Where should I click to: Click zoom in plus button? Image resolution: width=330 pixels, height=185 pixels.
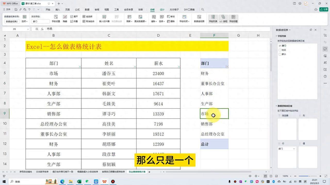(x=320, y=176)
